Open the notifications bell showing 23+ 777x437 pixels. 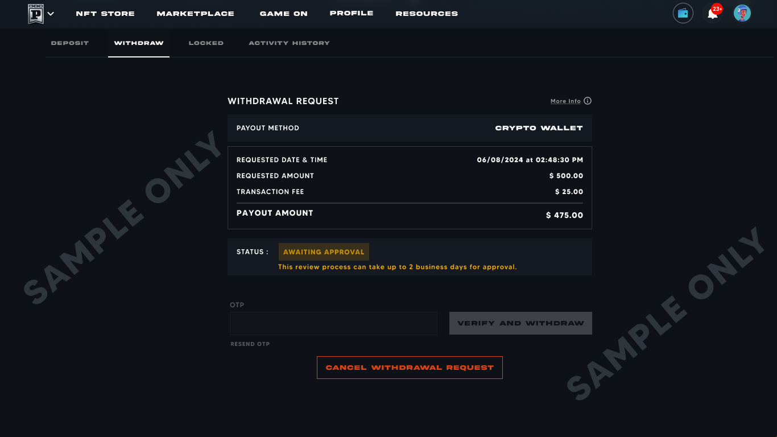click(714, 13)
